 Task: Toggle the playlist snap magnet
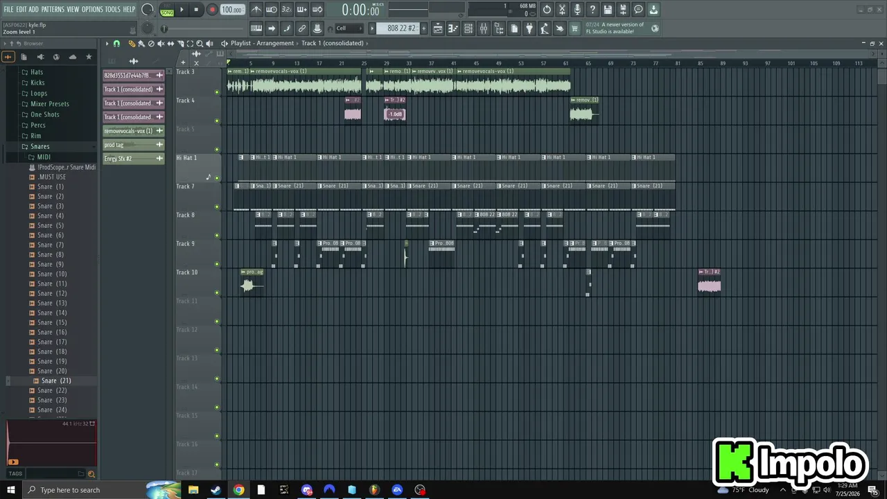coord(116,44)
